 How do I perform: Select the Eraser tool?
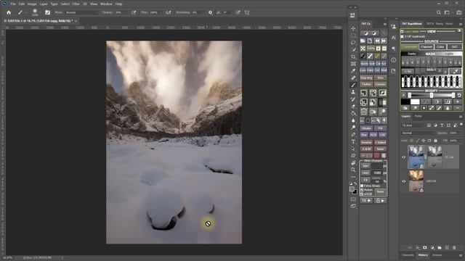point(353,107)
